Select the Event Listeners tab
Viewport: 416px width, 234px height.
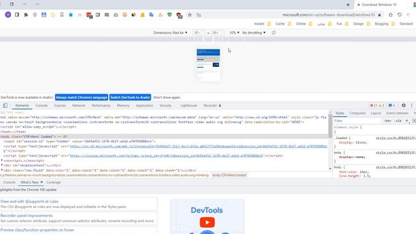(397, 113)
